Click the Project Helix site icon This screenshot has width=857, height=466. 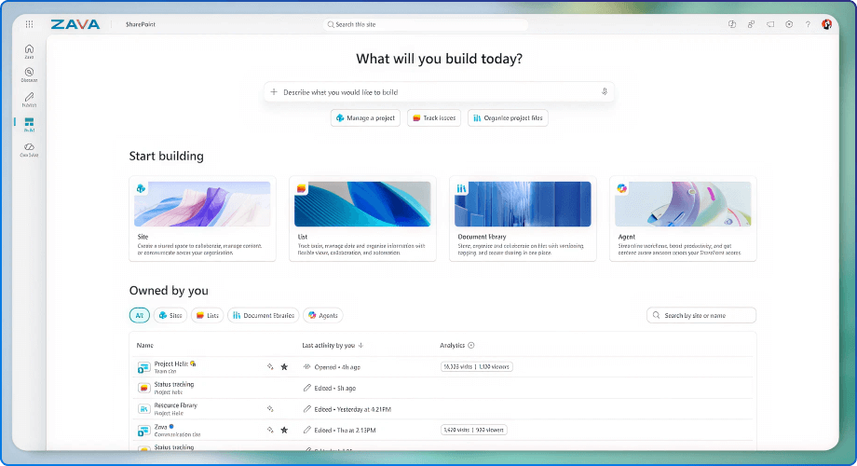pyautogui.click(x=143, y=367)
